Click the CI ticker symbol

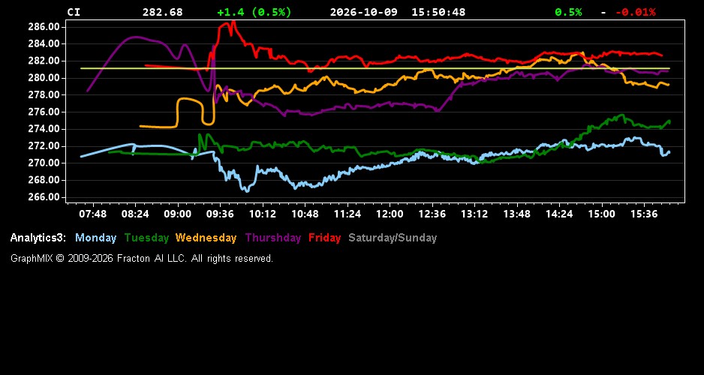click(74, 12)
